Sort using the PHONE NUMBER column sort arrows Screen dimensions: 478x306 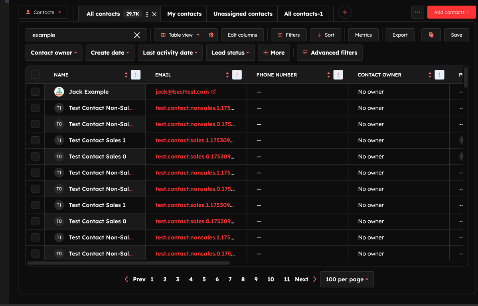click(328, 75)
